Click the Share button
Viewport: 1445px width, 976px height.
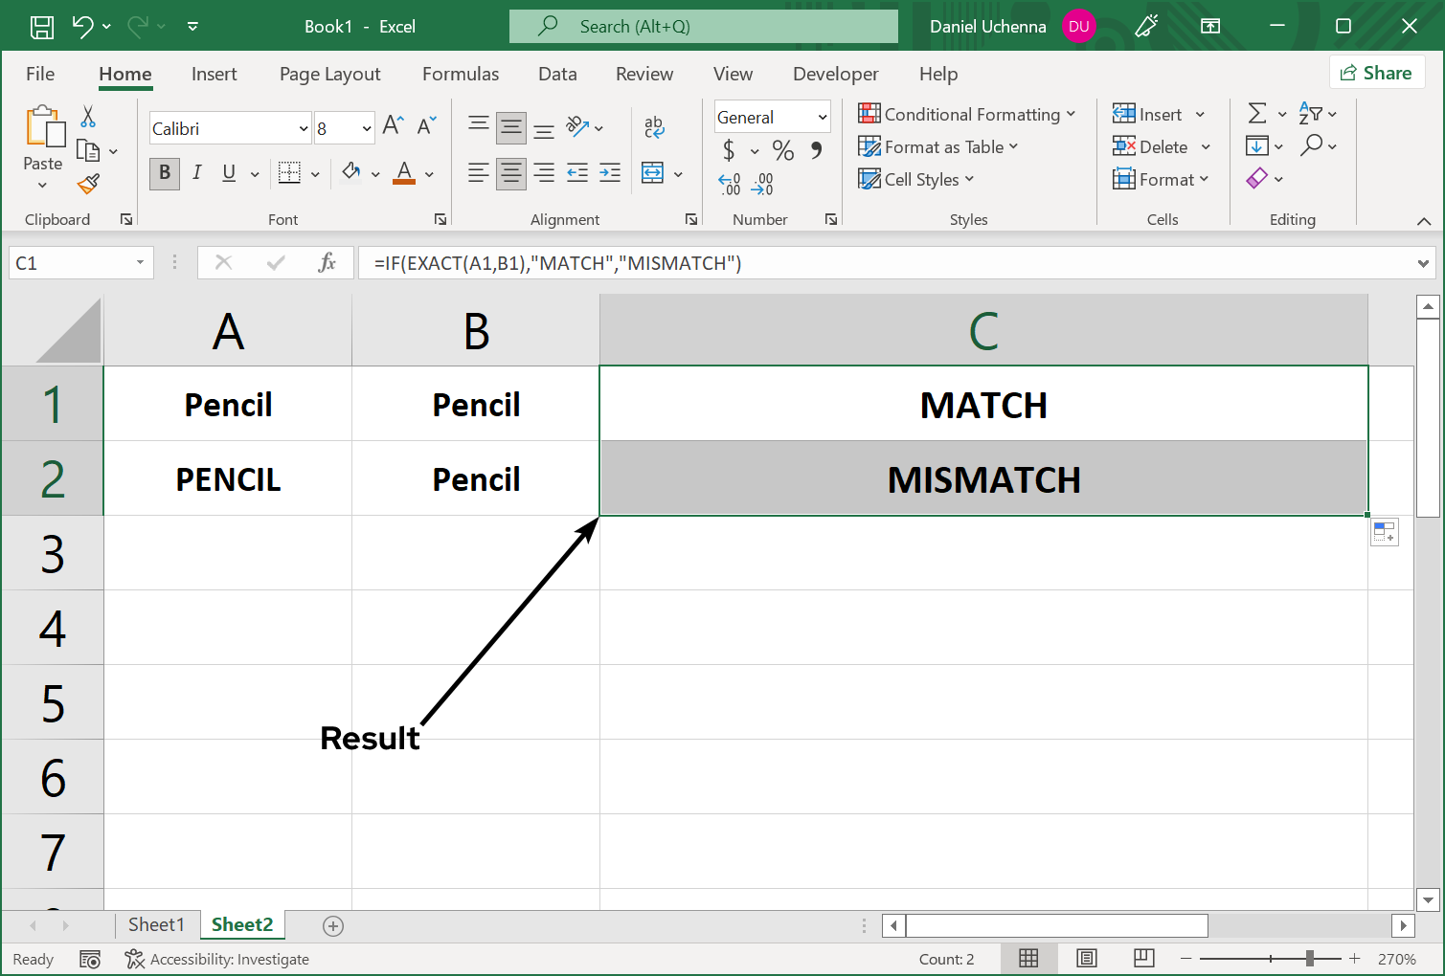(x=1376, y=73)
